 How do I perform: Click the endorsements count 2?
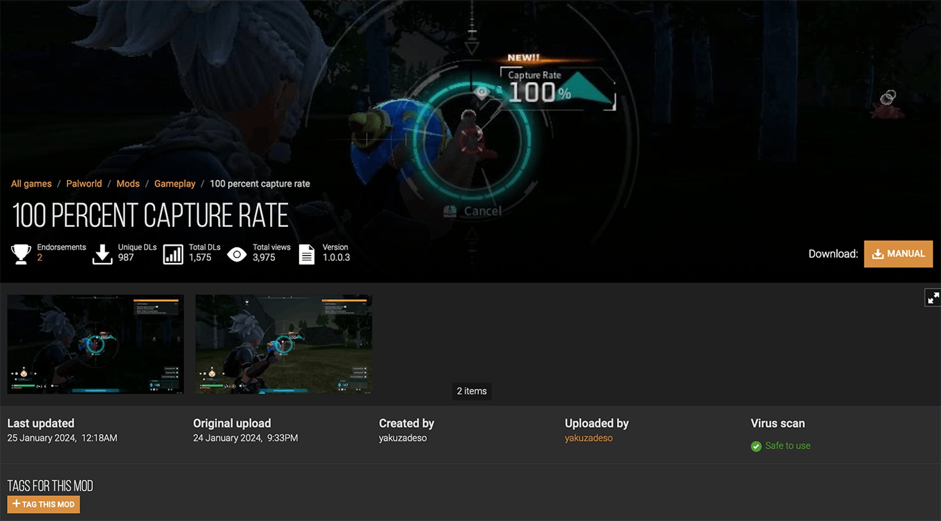40,257
